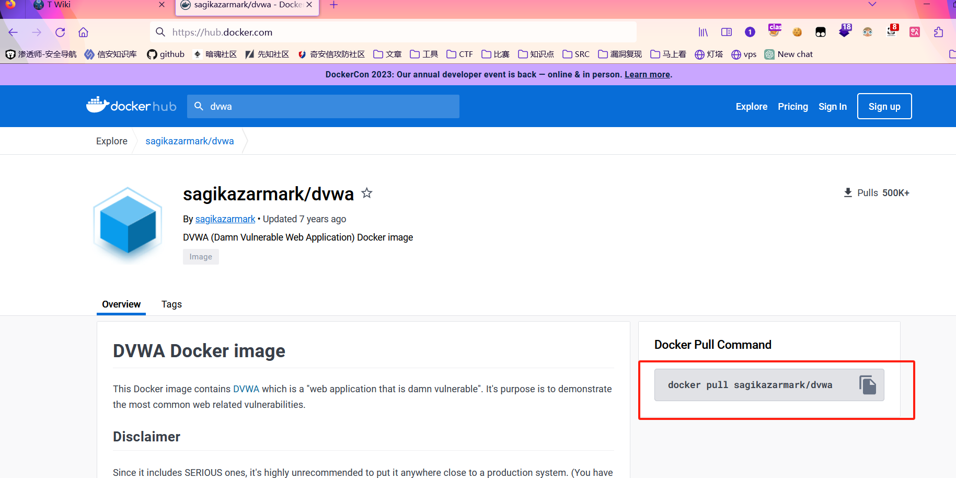Screen dimensions: 956x478
Task: Open Explore in Docker Hub header
Action: pos(752,106)
